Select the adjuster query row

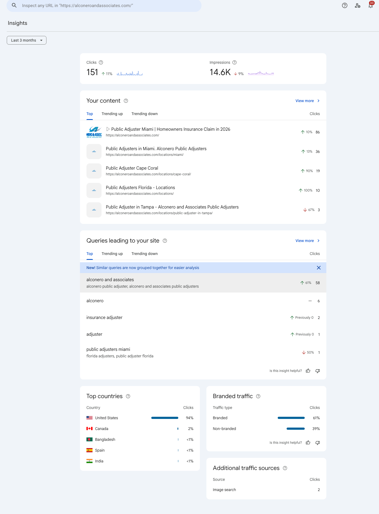(x=203, y=334)
